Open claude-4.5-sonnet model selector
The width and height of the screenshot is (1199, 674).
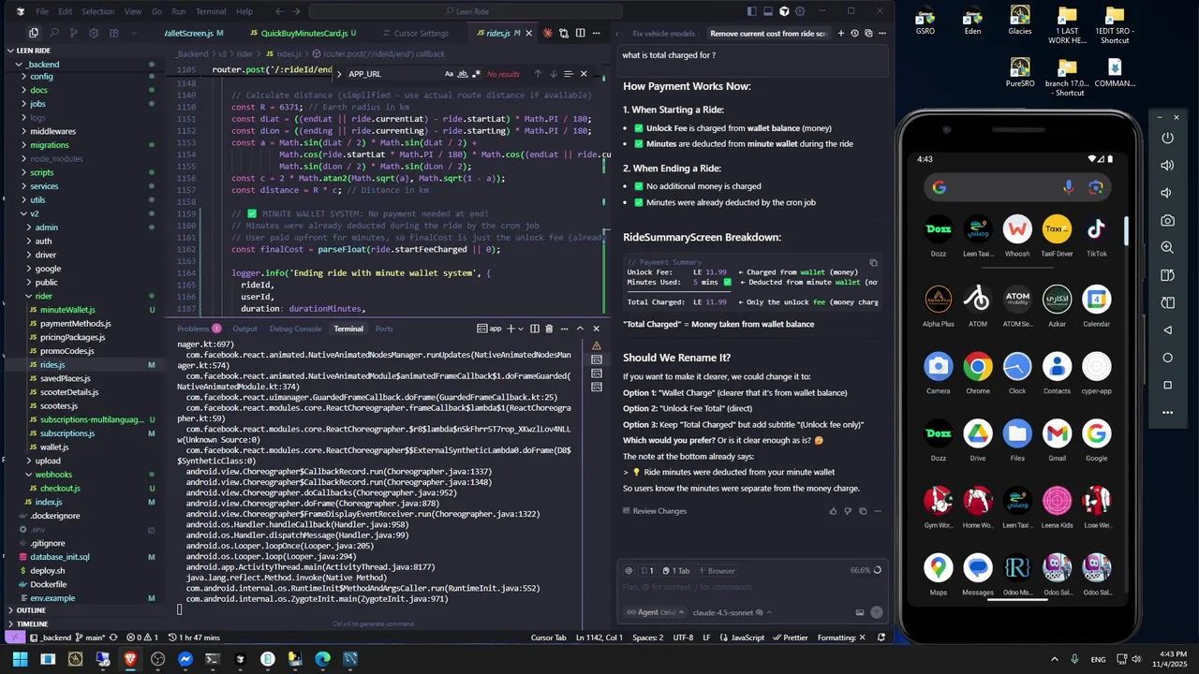[733, 612]
